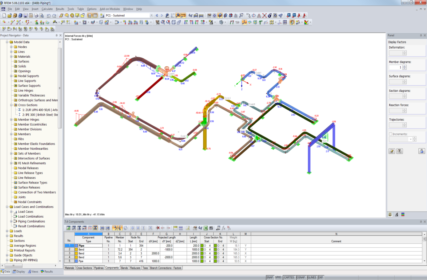Click the Print icon in toolbar

(37, 15)
